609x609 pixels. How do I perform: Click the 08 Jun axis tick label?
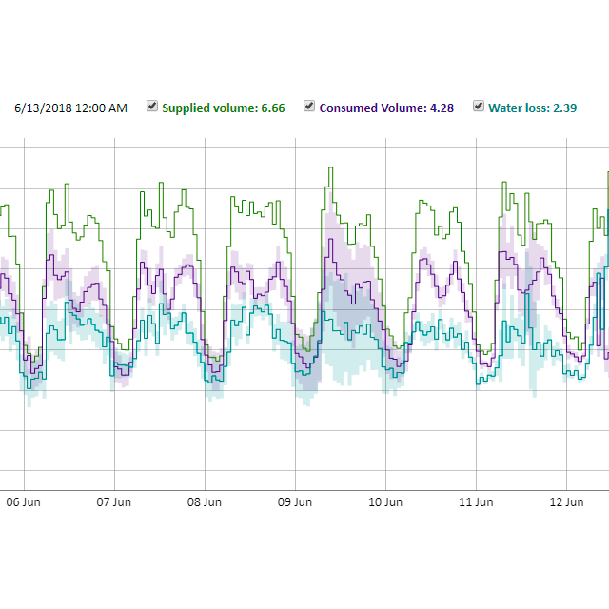[x=205, y=501]
